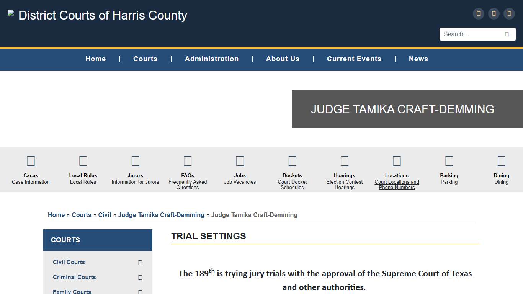
Task: Open the Local Rules icon
Action: click(x=83, y=161)
